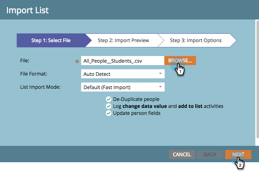Open the List Import Mode dropdown arrow
The width and height of the screenshot is (259, 173).
pyautogui.click(x=160, y=87)
